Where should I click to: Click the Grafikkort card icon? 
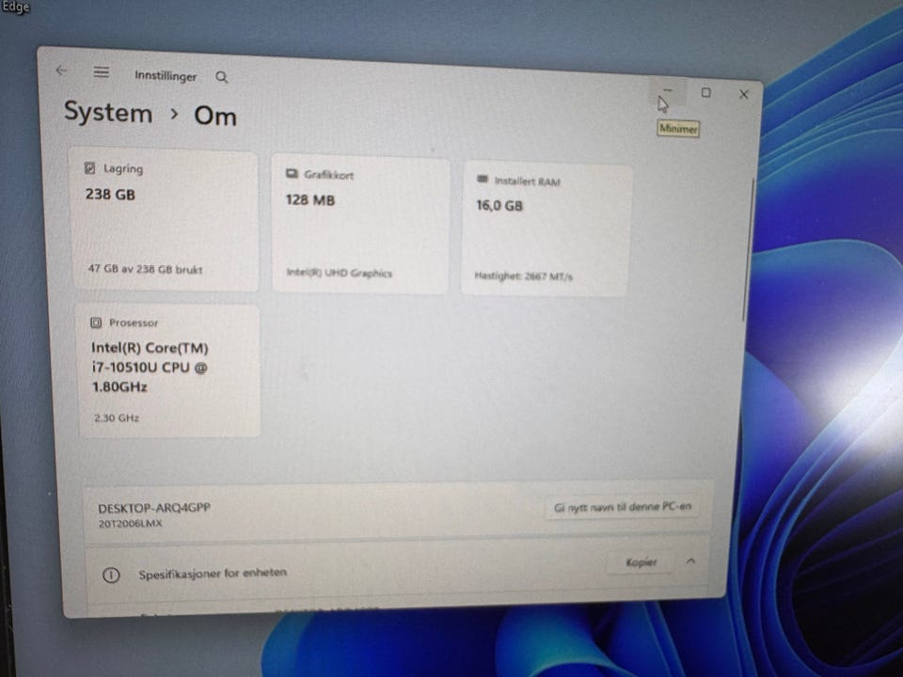(x=292, y=173)
